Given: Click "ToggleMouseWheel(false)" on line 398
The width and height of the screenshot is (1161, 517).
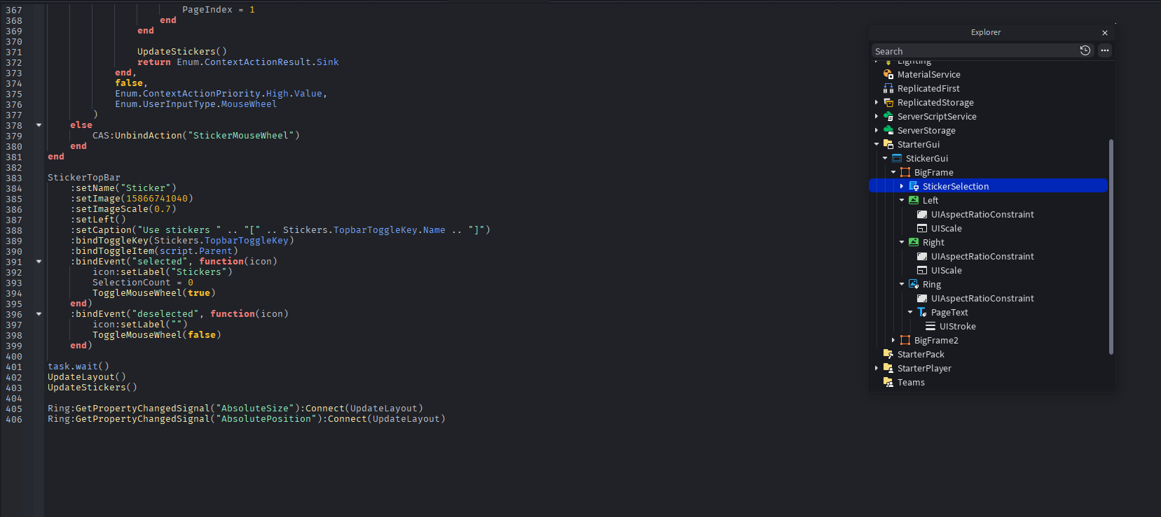Looking at the screenshot, I should pos(157,335).
